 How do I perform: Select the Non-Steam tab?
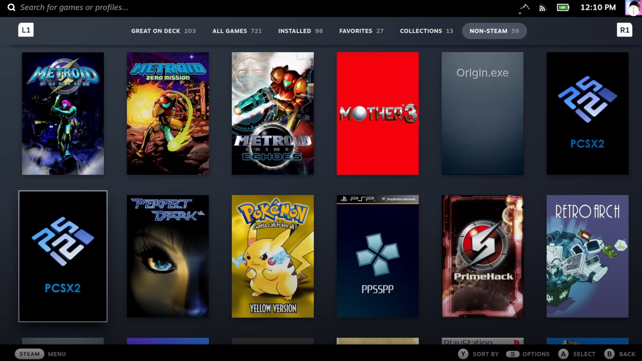point(494,31)
